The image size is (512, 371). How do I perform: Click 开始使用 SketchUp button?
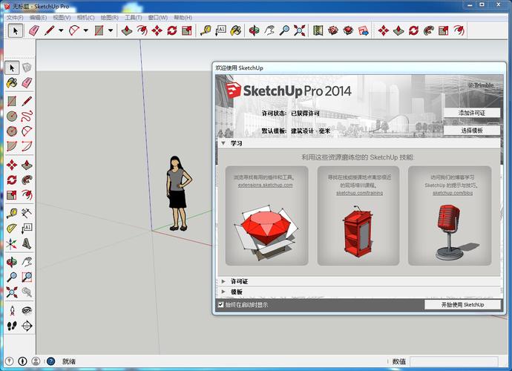tap(462, 304)
